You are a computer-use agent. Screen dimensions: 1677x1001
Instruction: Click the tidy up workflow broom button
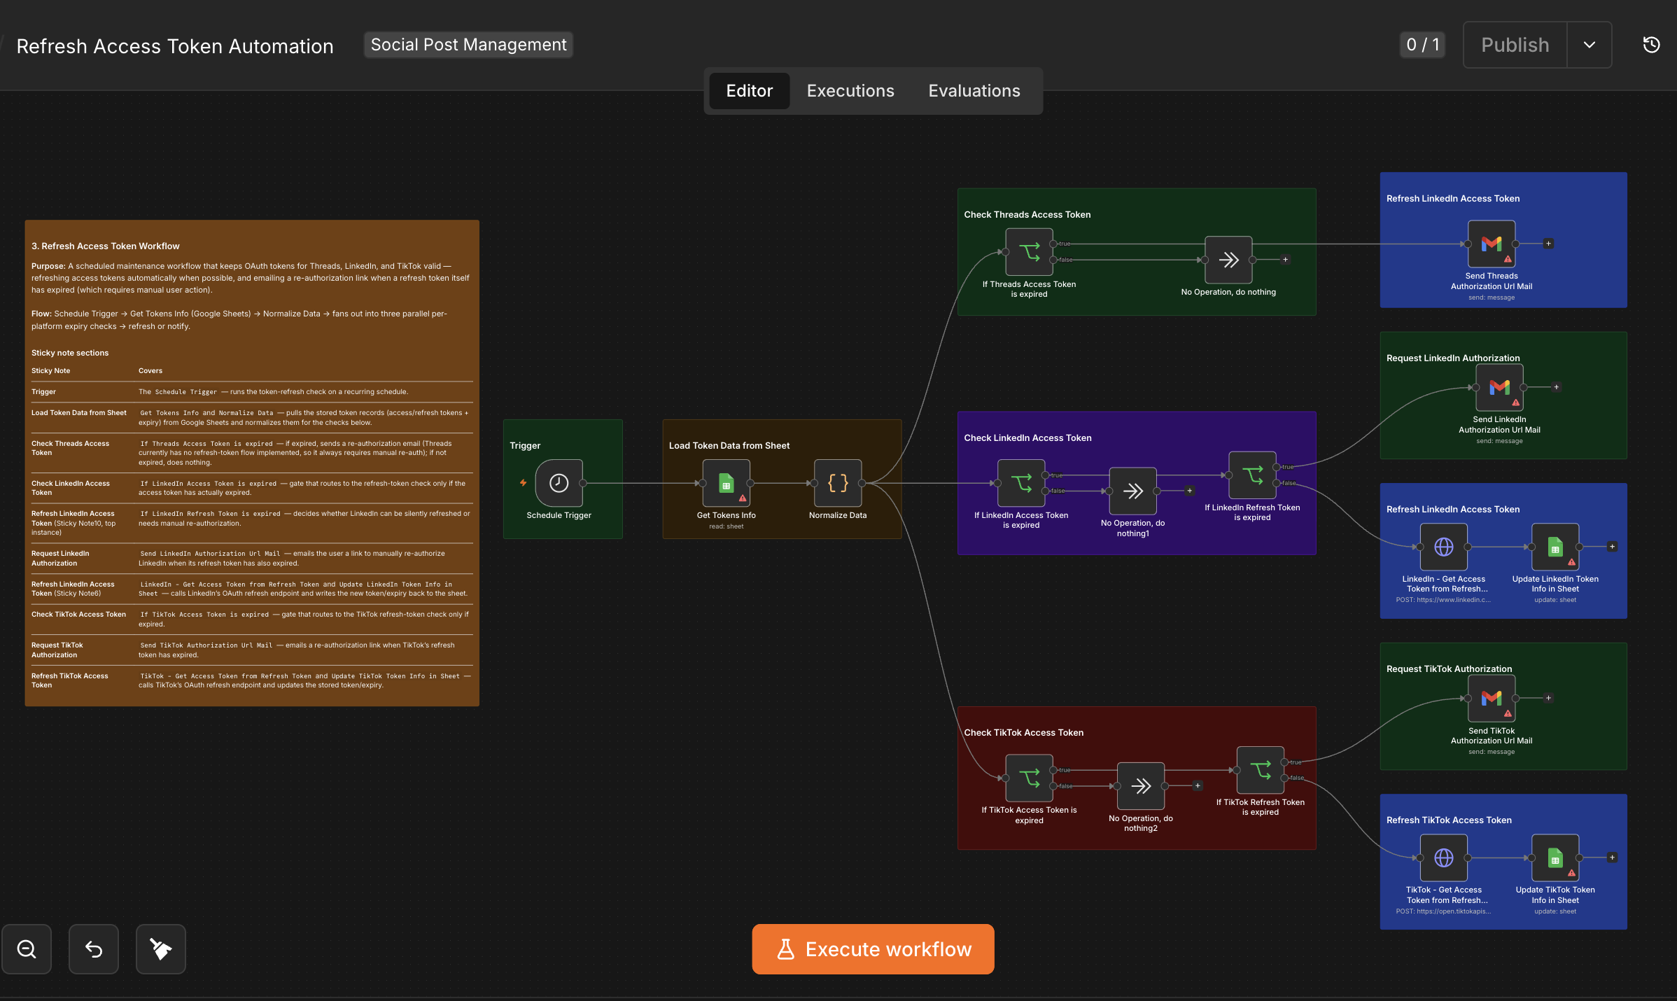click(x=161, y=949)
